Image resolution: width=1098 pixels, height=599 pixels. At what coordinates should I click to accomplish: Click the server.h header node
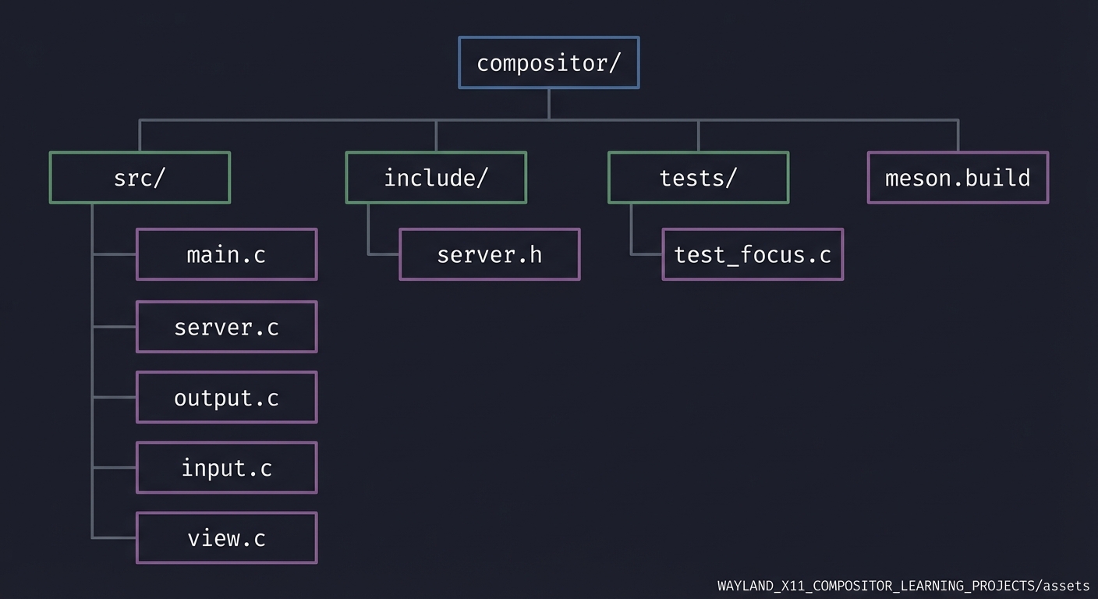tap(489, 254)
